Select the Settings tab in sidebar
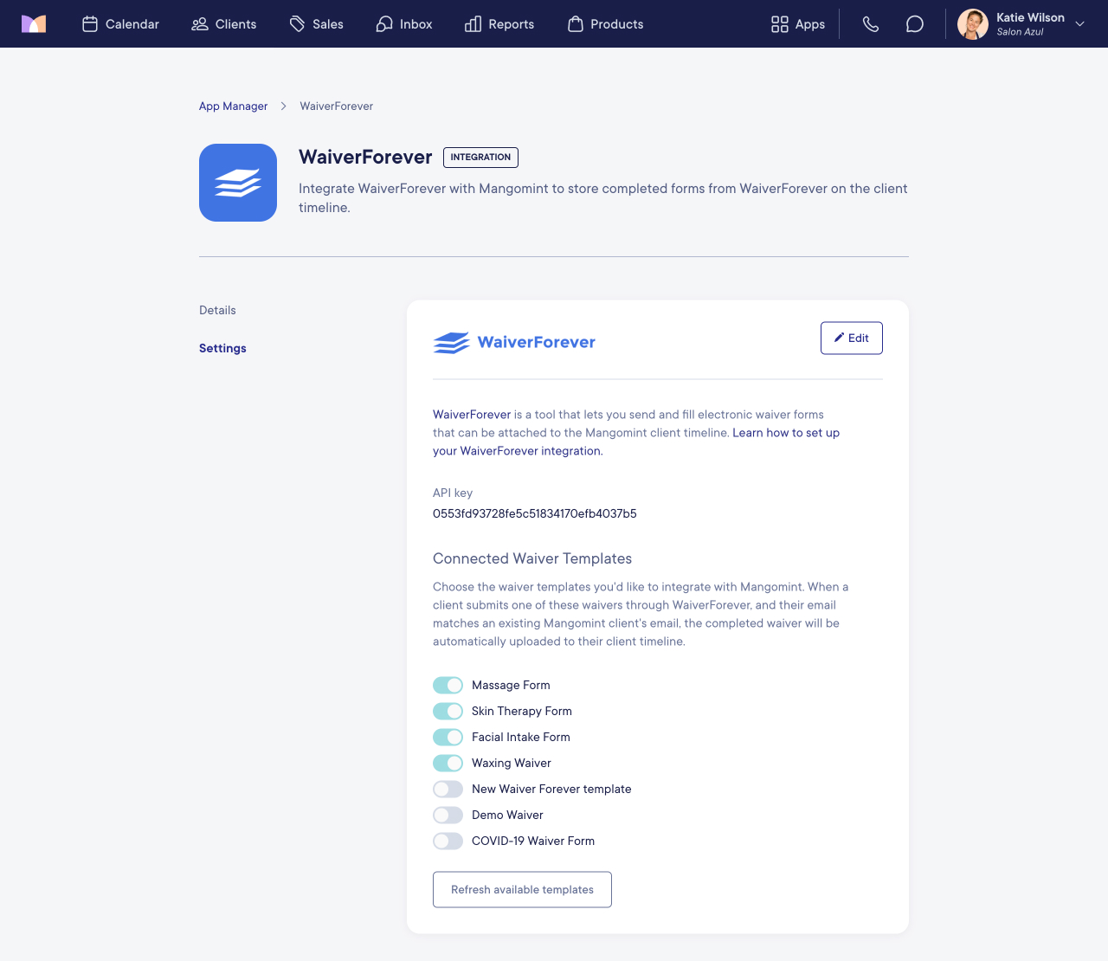Image resolution: width=1108 pixels, height=961 pixels. coord(222,348)
